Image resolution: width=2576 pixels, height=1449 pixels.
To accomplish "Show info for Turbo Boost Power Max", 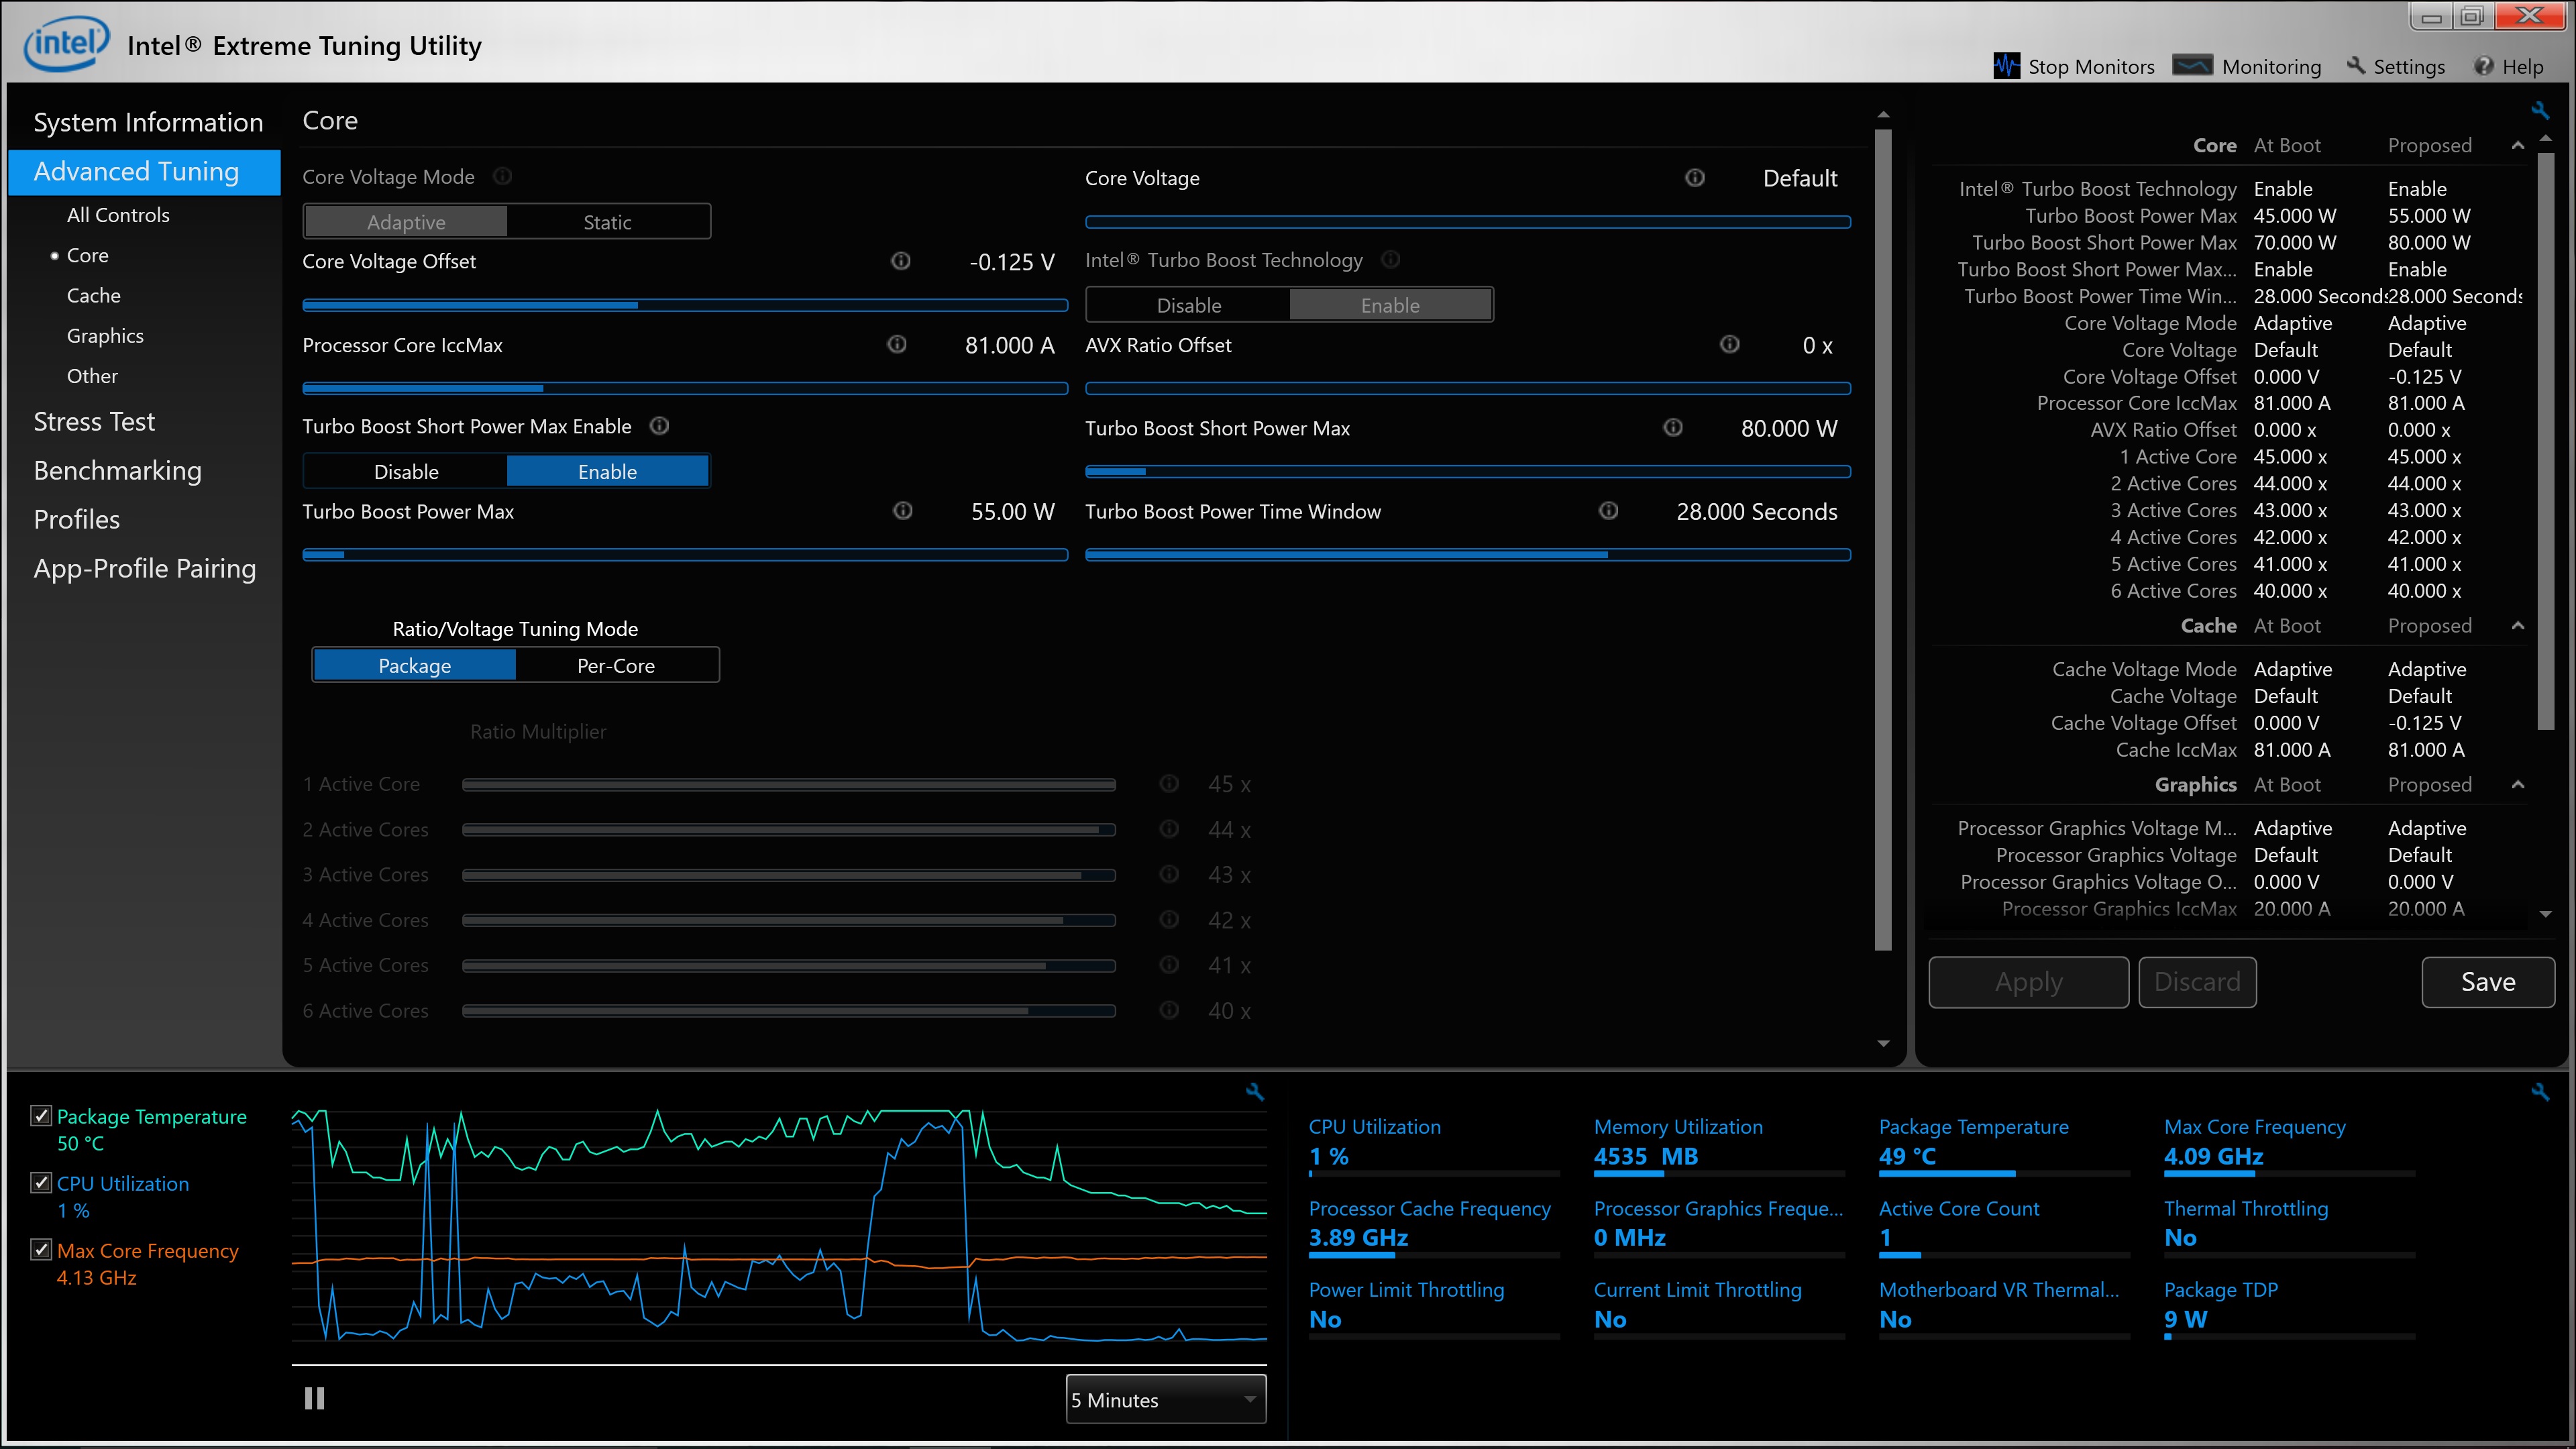I will [x=903, y=511].
